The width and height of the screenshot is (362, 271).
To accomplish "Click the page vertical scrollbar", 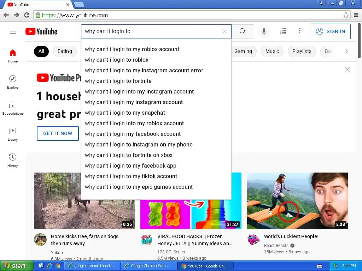I will (360, 40).
